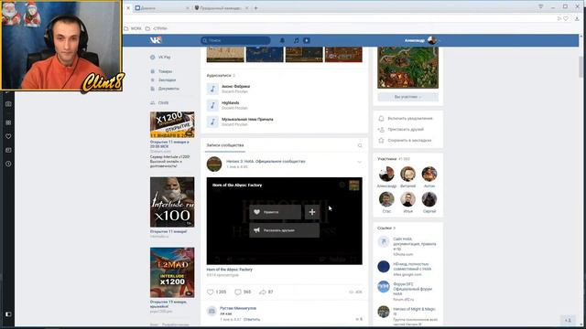Open member Александр's avatar

[x=386, y=174]
